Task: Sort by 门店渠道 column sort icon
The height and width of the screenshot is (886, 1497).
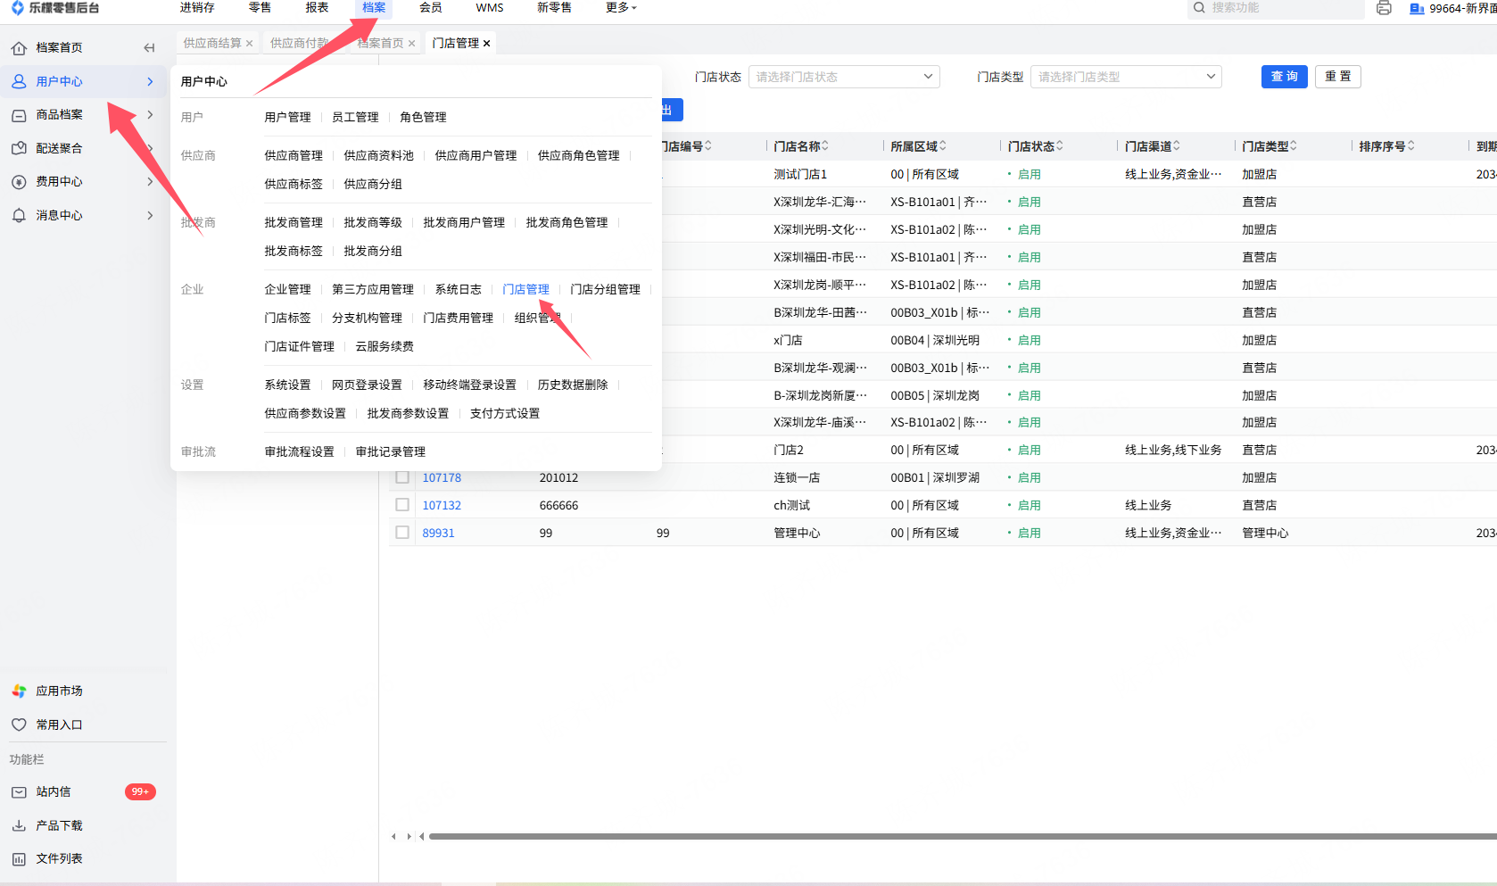Action: tap(1177, 146)
